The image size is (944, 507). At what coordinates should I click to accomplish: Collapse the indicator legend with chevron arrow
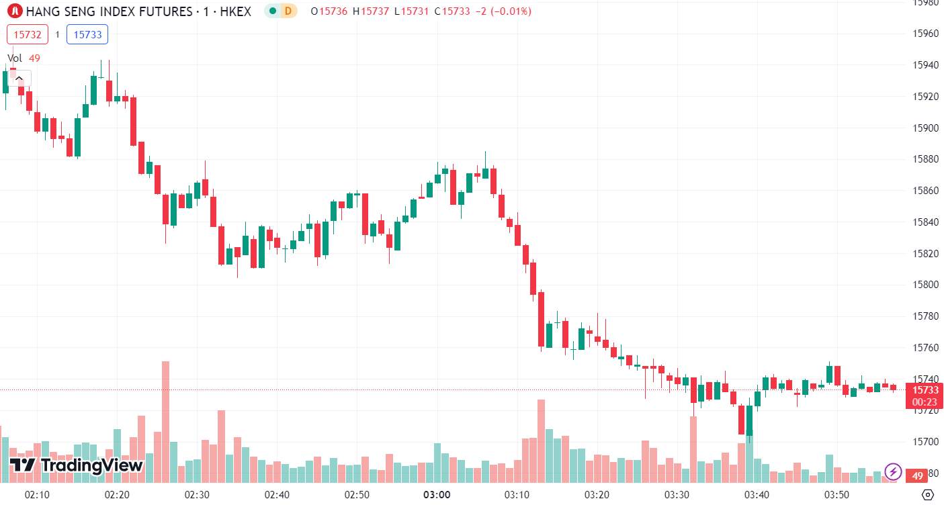click(19, 78)
